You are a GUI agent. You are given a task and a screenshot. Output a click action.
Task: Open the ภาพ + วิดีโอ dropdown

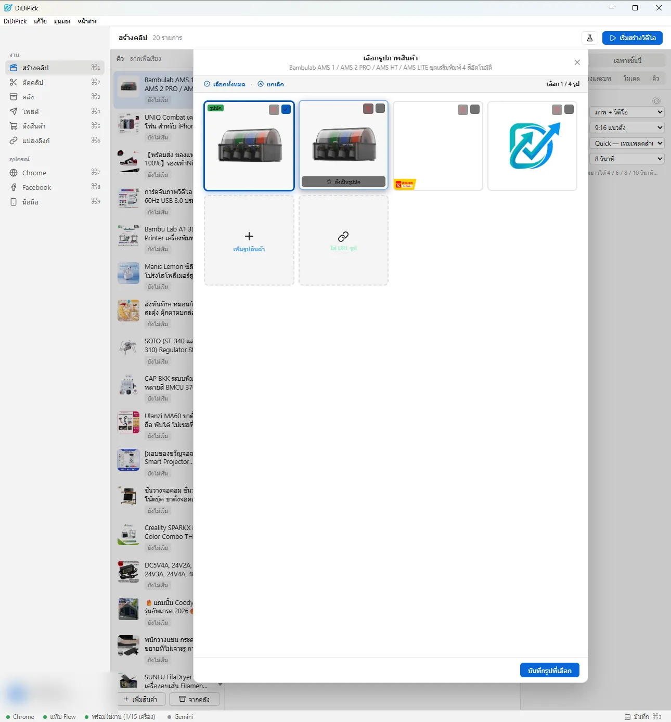[x=628, y=112]
